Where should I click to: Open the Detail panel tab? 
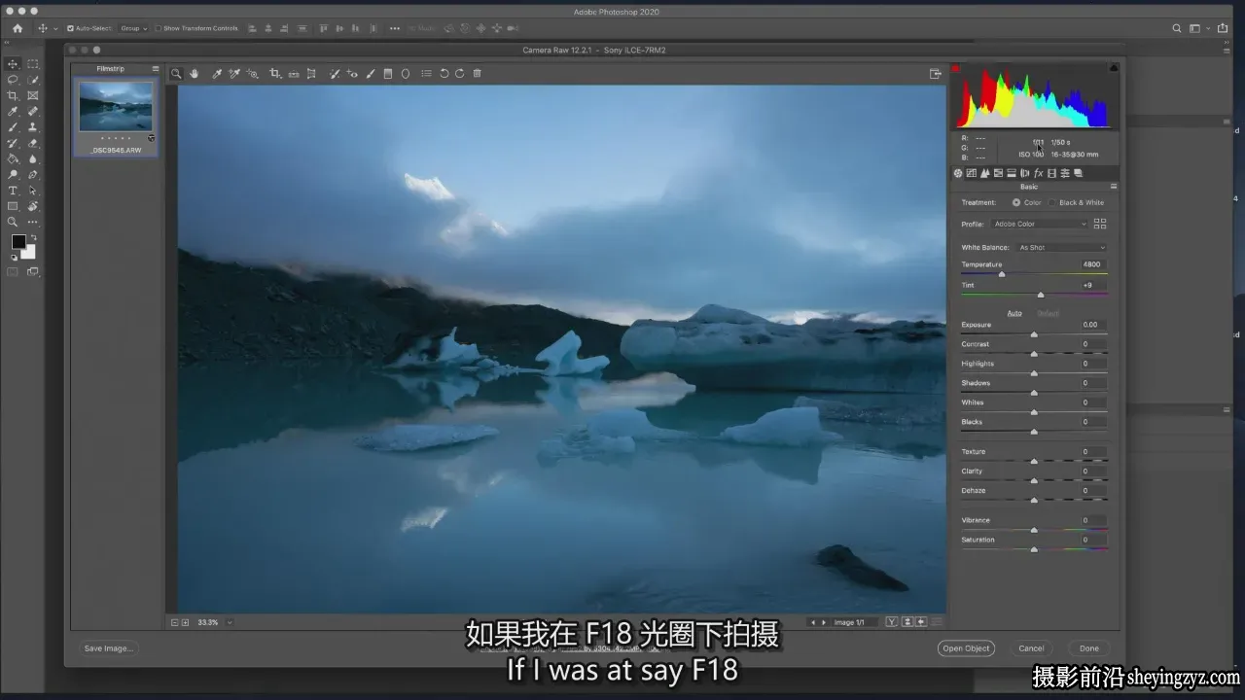(984, 173)
